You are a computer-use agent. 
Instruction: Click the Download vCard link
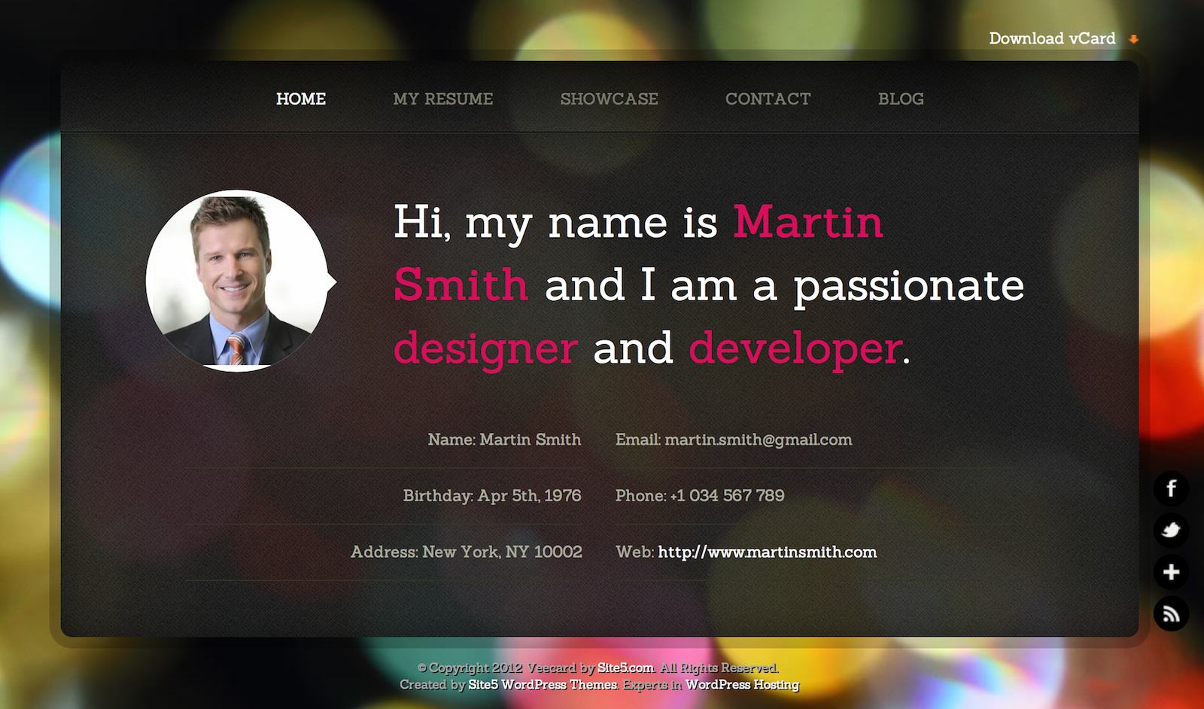(1051, 38)
